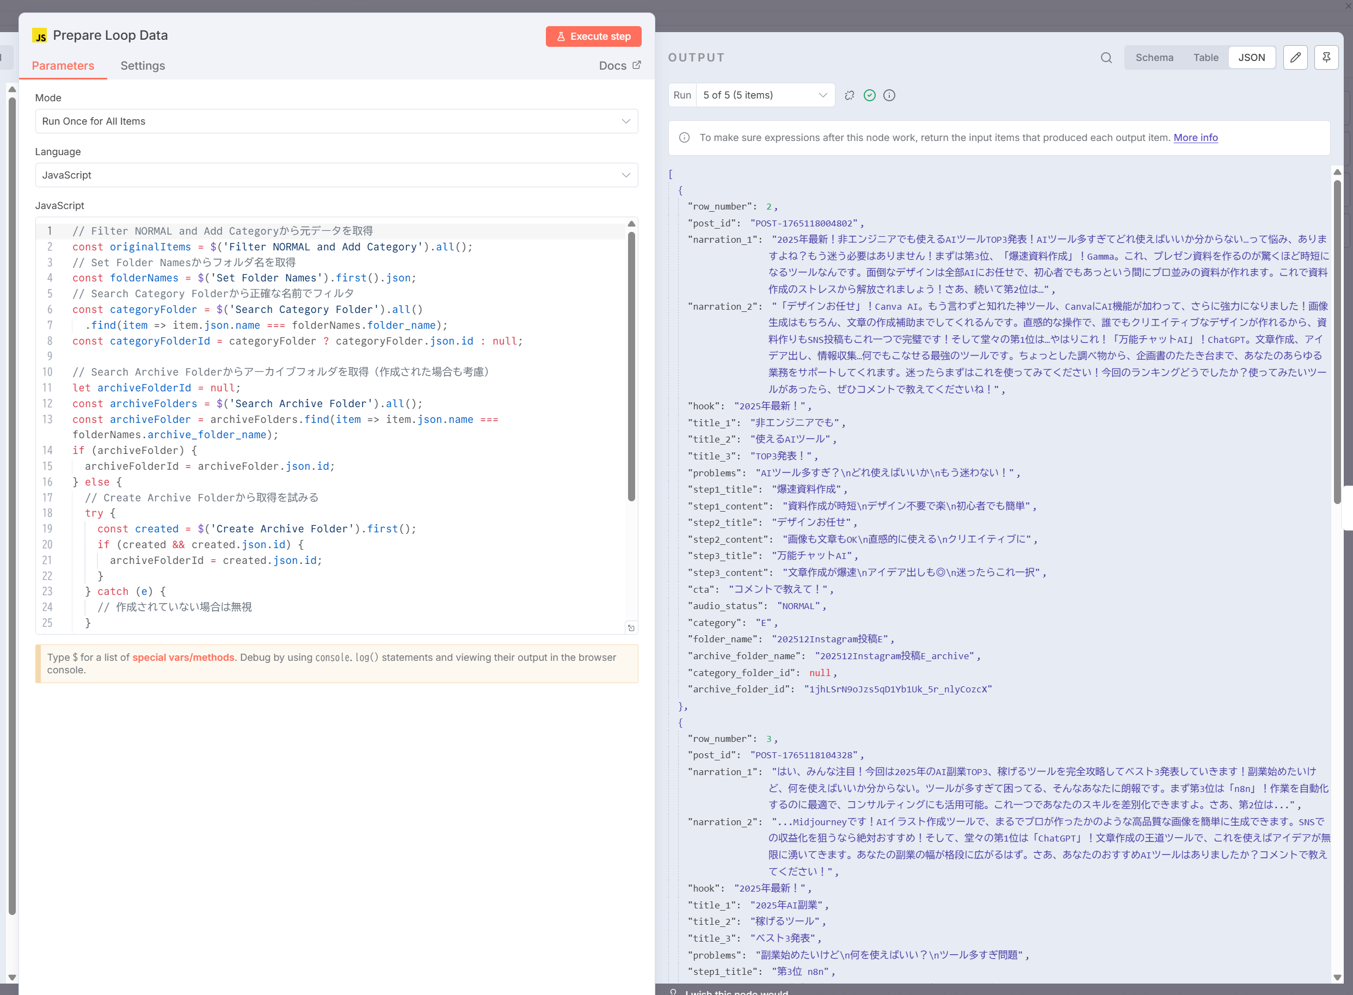Click the pencil edit output icon
This screenshot has height=995, width=1353.
click(1295, 58)
